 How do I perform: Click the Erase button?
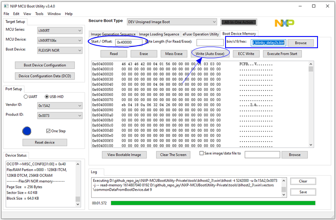pos(144,54)
